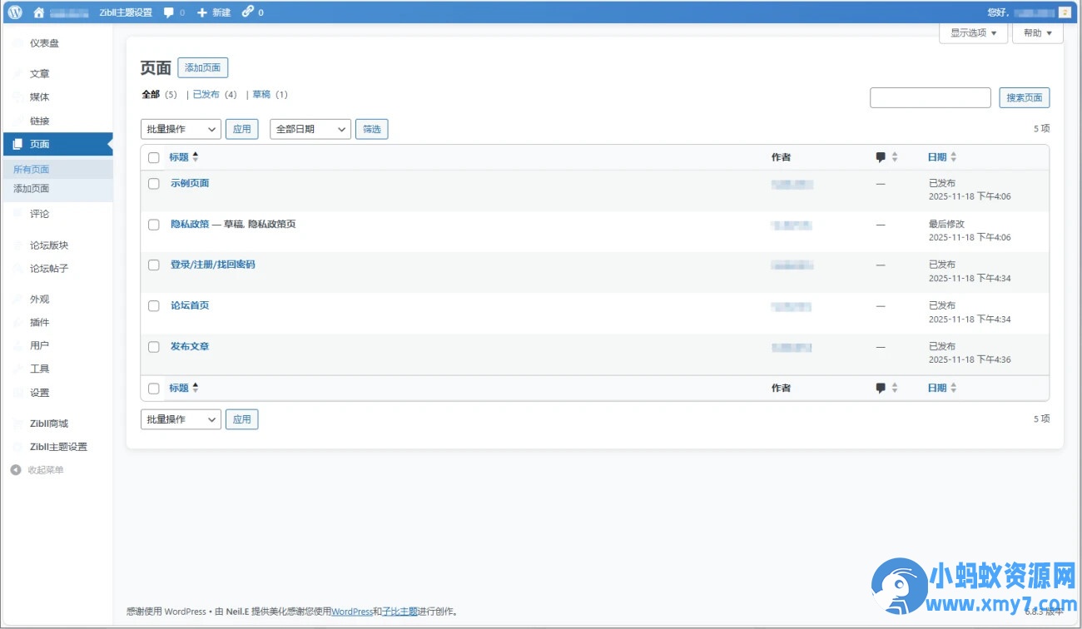Click the WordPress logo icon
Image resolution: width=1082 pixels, height=629 pixels.
(15, 12)
